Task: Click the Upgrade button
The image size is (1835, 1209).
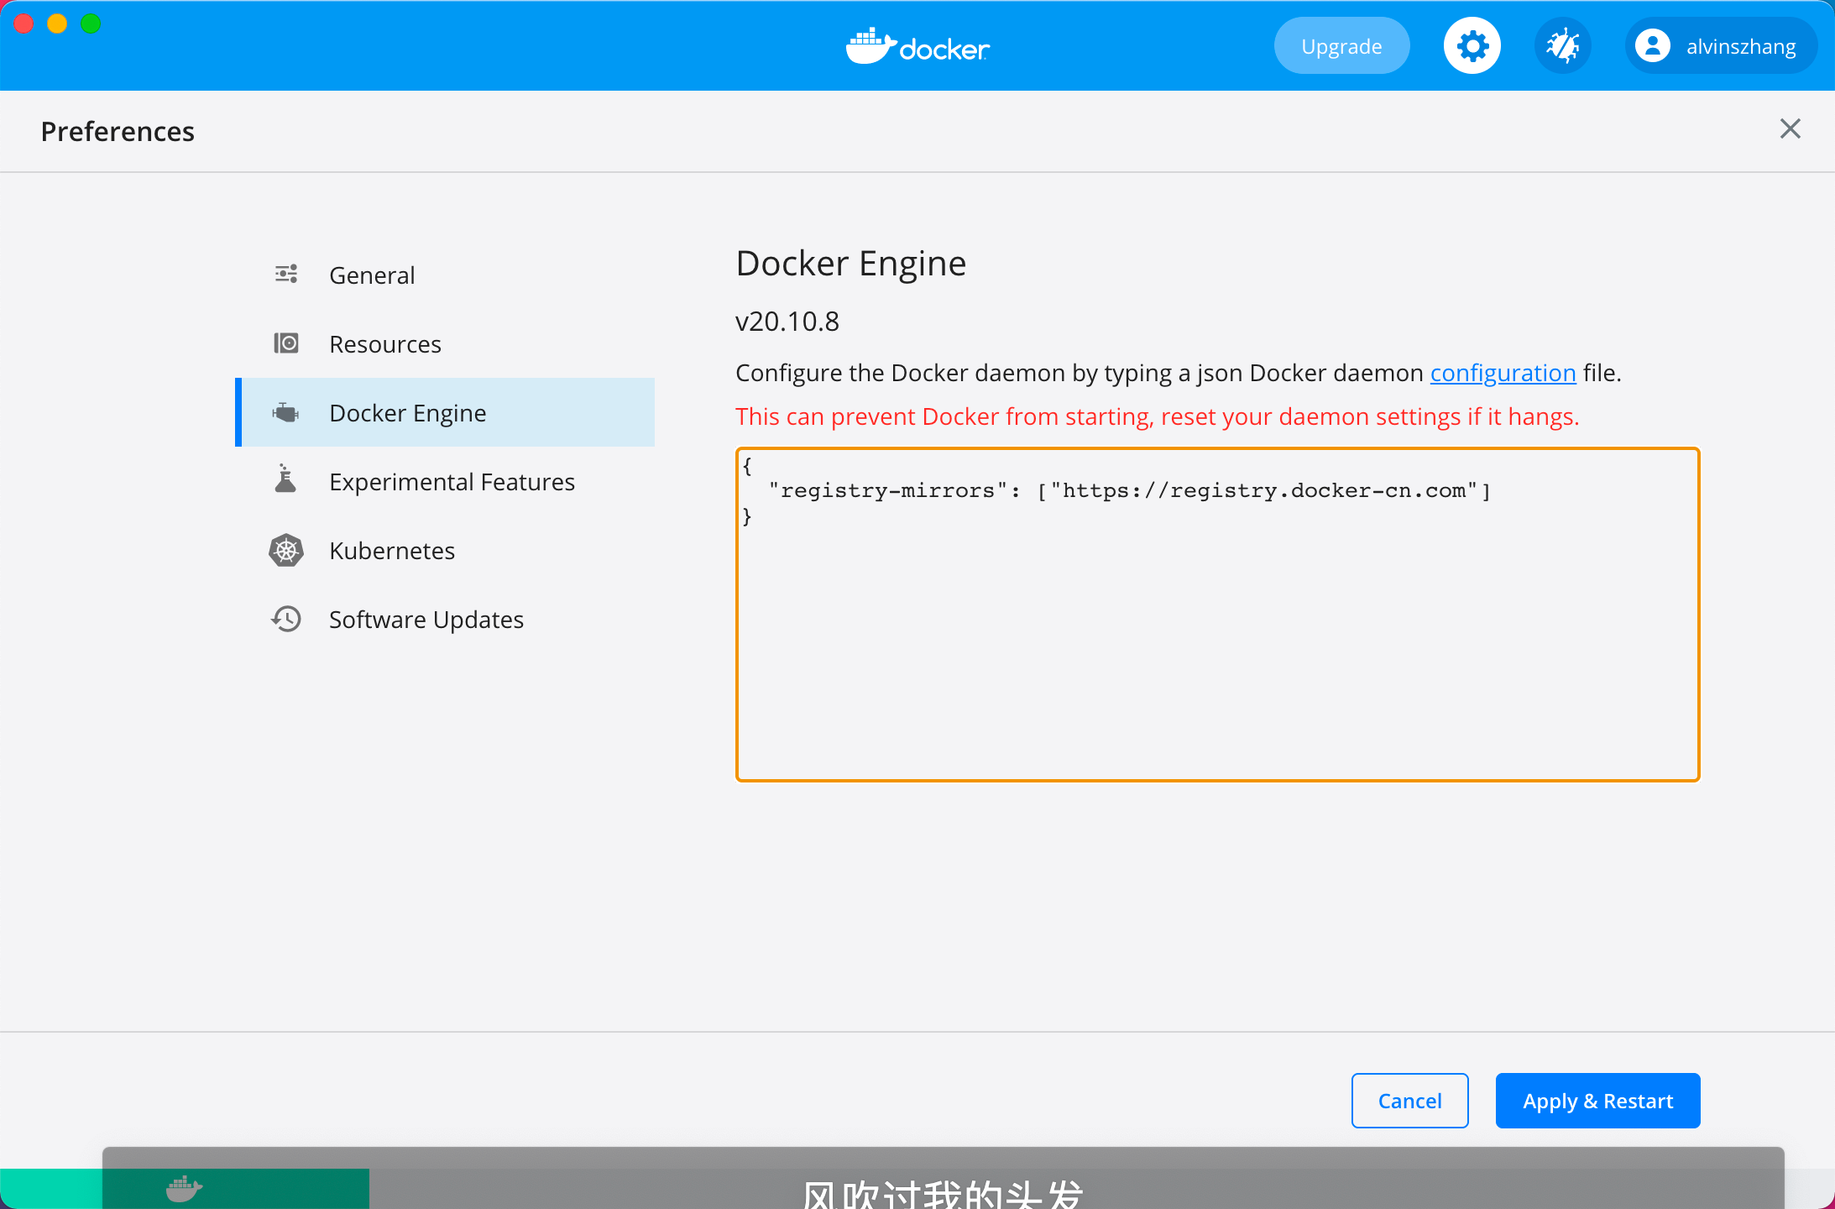Action: coord(1341,45)
